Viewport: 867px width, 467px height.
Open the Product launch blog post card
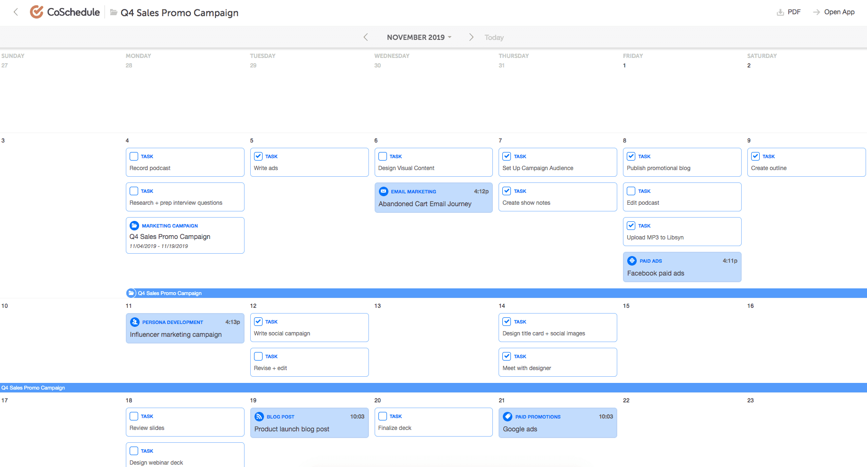tap(310, 423)
